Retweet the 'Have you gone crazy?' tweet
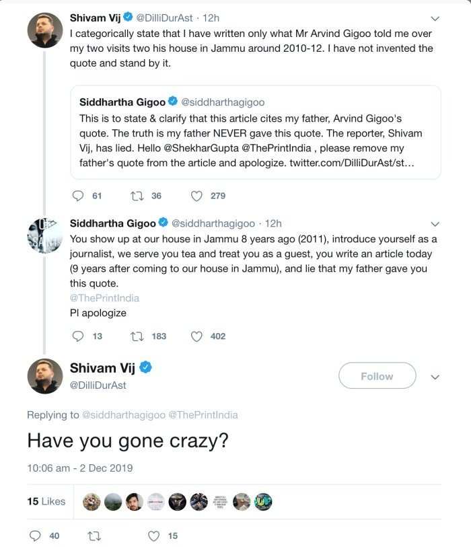Screen dimensions: 471x547 94,536
